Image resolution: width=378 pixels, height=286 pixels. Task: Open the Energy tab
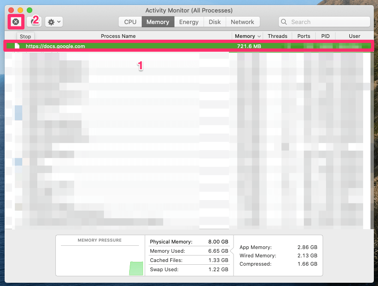189,22
